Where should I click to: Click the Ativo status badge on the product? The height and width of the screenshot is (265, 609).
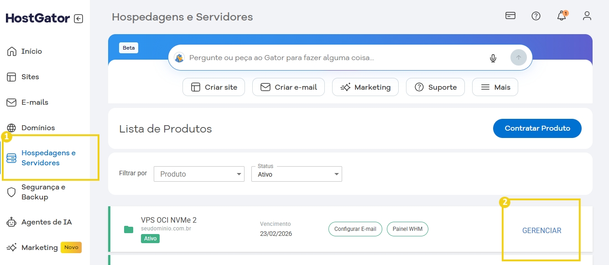click(x=150, y=239)
